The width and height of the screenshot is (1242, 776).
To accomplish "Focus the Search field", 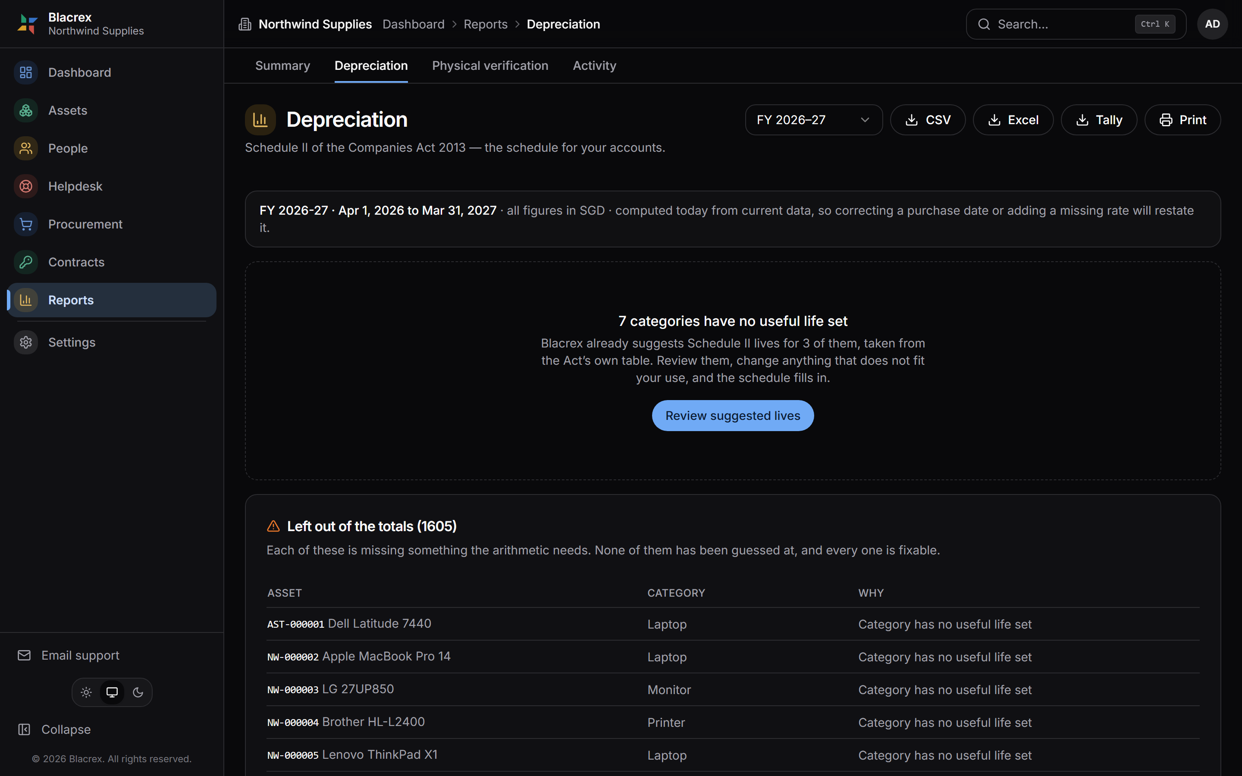I will click(x=1076, y=24).
